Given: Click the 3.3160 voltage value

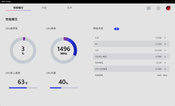Looking at the screenshot, I should pyautogui.click(x=159, y=38).
